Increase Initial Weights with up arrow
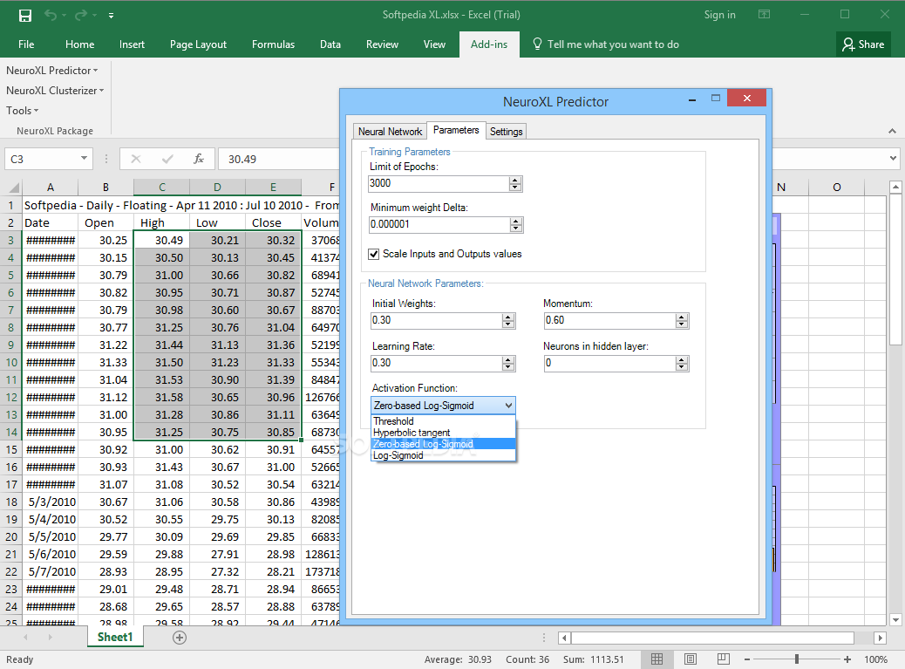This screenshot has height=669, width=905. (x=508, y=317)
